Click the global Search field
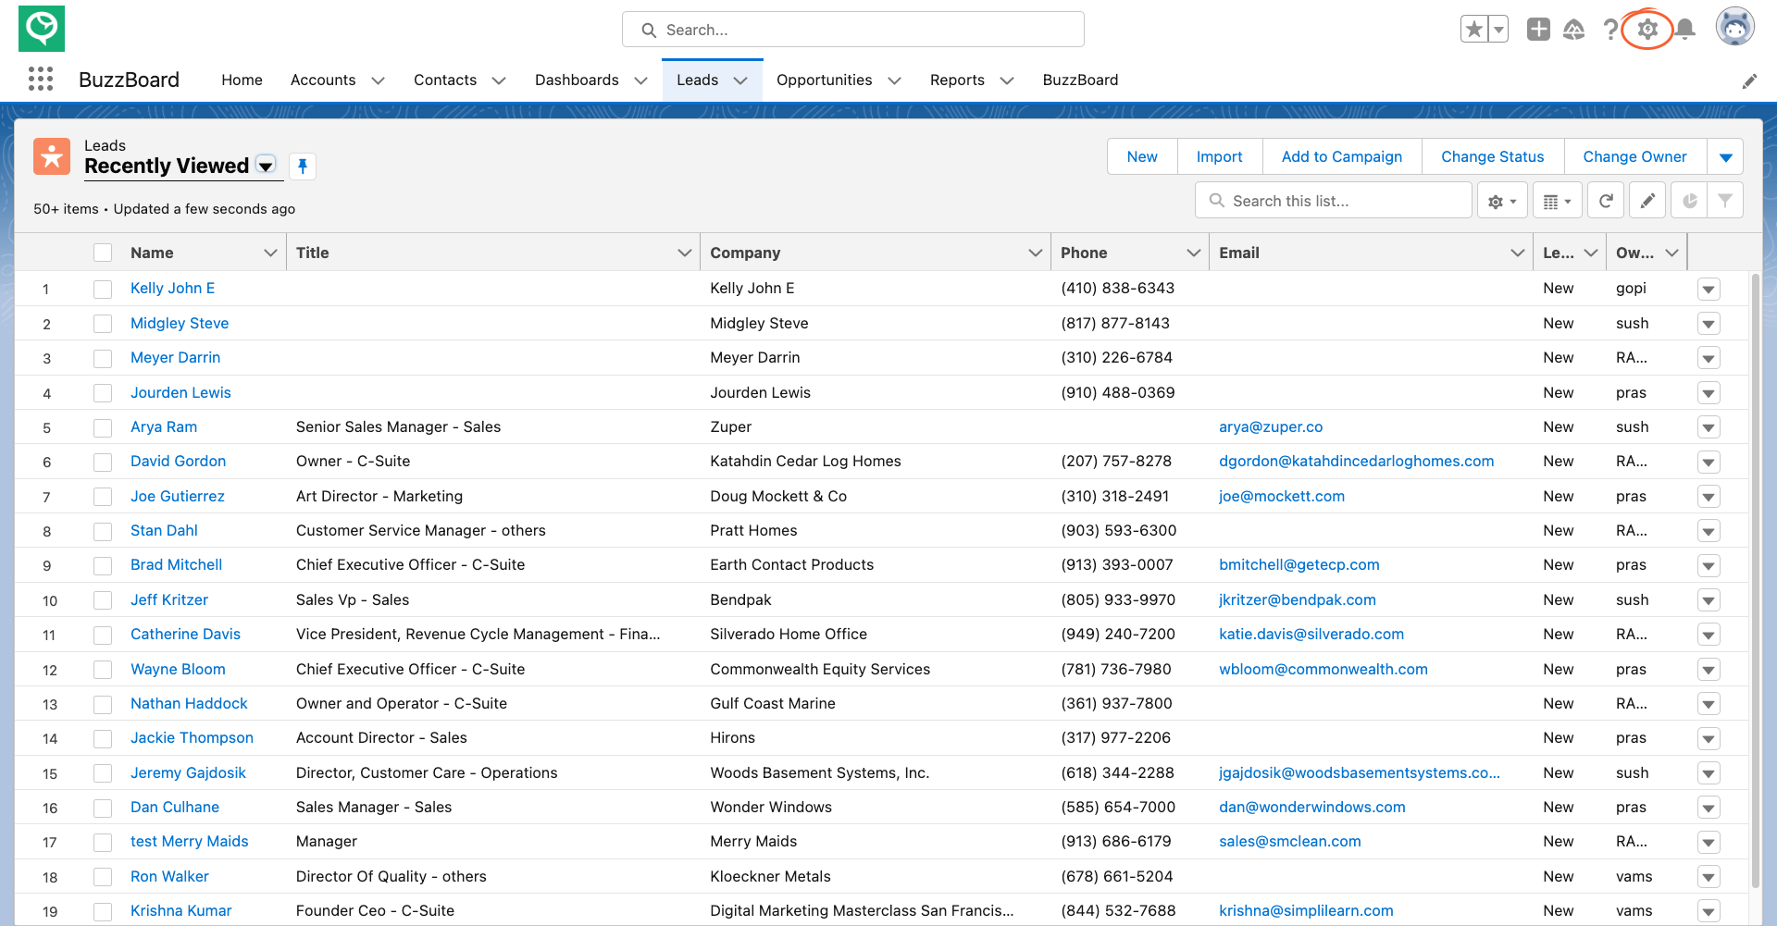The width and height of the screenshot is (1777, 926). tap(852, 30)
